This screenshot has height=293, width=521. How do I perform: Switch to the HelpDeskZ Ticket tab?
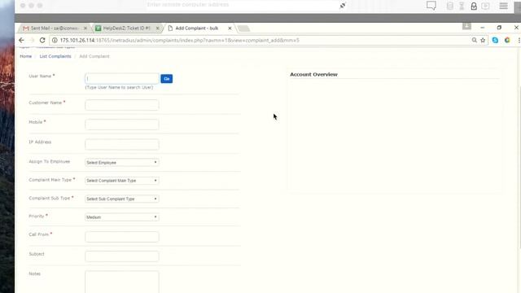tap(126, 28)
